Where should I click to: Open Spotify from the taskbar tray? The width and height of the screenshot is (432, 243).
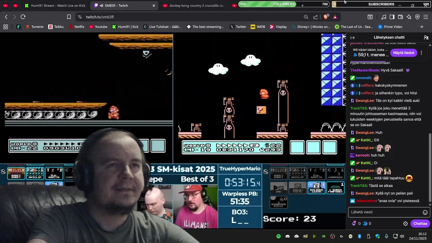(x=278, y=236)
